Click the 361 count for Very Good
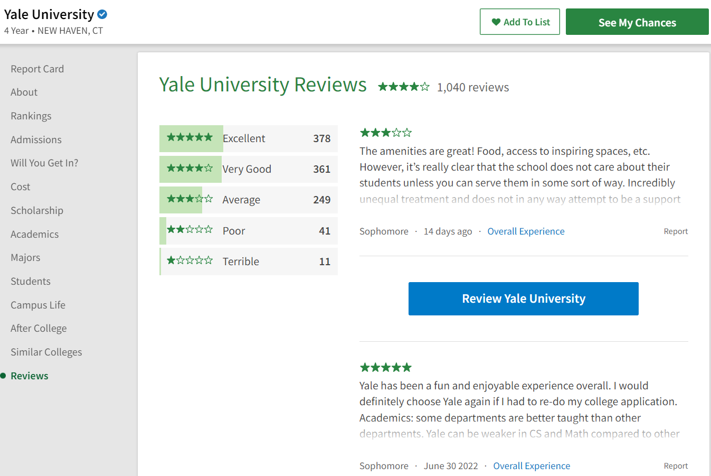 pos(322,169)
